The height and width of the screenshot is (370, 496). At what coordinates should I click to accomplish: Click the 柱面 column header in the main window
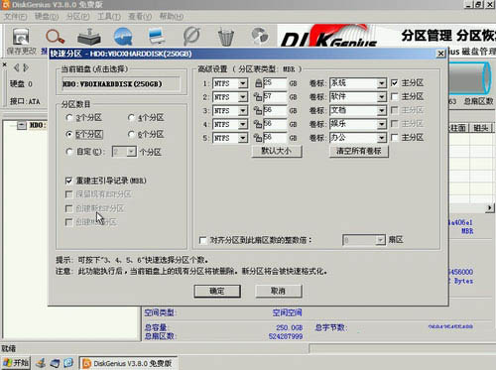coord(457,128)
